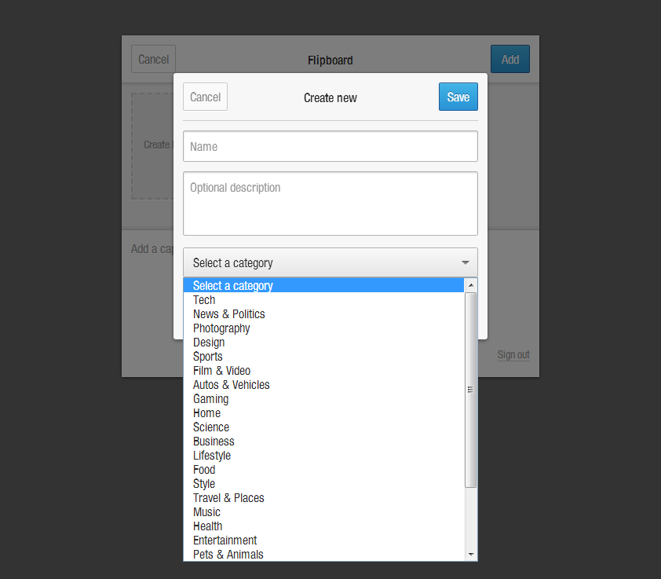Select Gaming category
Viewport: 661px width, 579px height.
point(323,399)
